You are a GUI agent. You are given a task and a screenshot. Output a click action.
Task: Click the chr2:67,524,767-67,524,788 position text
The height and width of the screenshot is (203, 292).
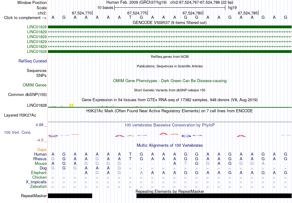tap(202, 2)
